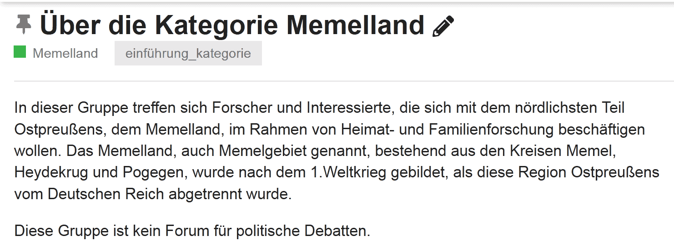The image size is (674, 251).
Task: Click the pencil icon to edit title
Action: (x=443, y=26)
